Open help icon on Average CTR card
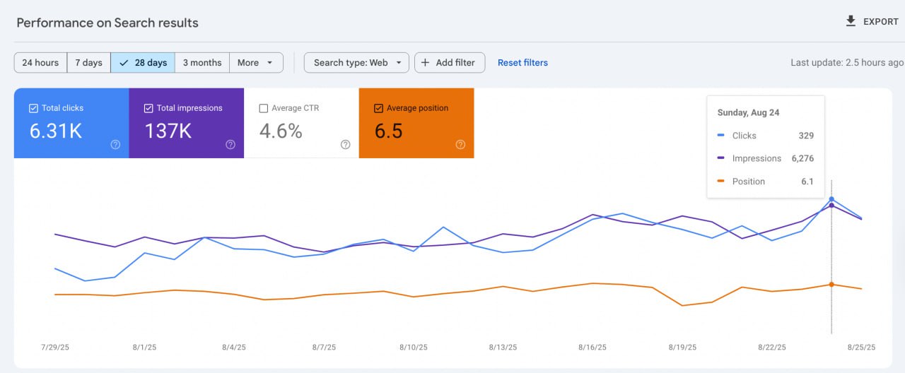 tap(346, 145)
